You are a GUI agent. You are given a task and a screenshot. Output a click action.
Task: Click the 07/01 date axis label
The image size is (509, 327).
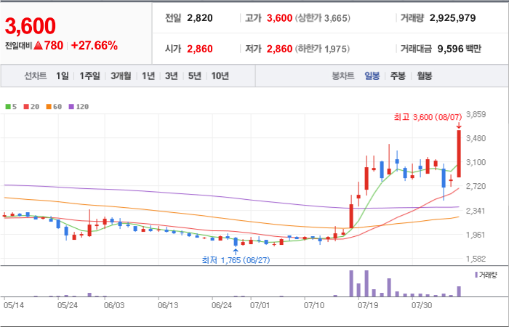point(260,306)
